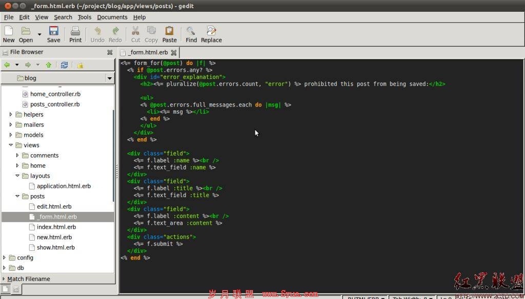Open the View menu

pos(42,17)
